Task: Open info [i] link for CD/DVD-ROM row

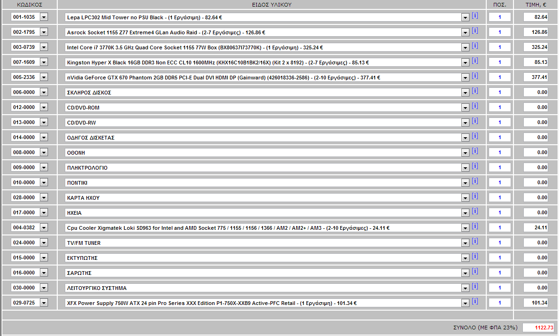Action: 475,106
